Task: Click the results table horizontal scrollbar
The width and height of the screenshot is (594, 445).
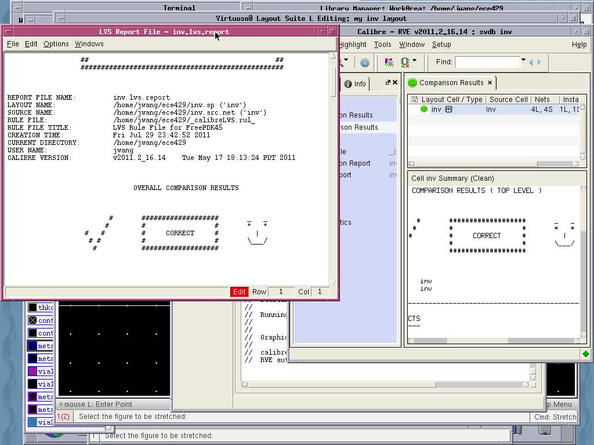Action: click(494, 164)
